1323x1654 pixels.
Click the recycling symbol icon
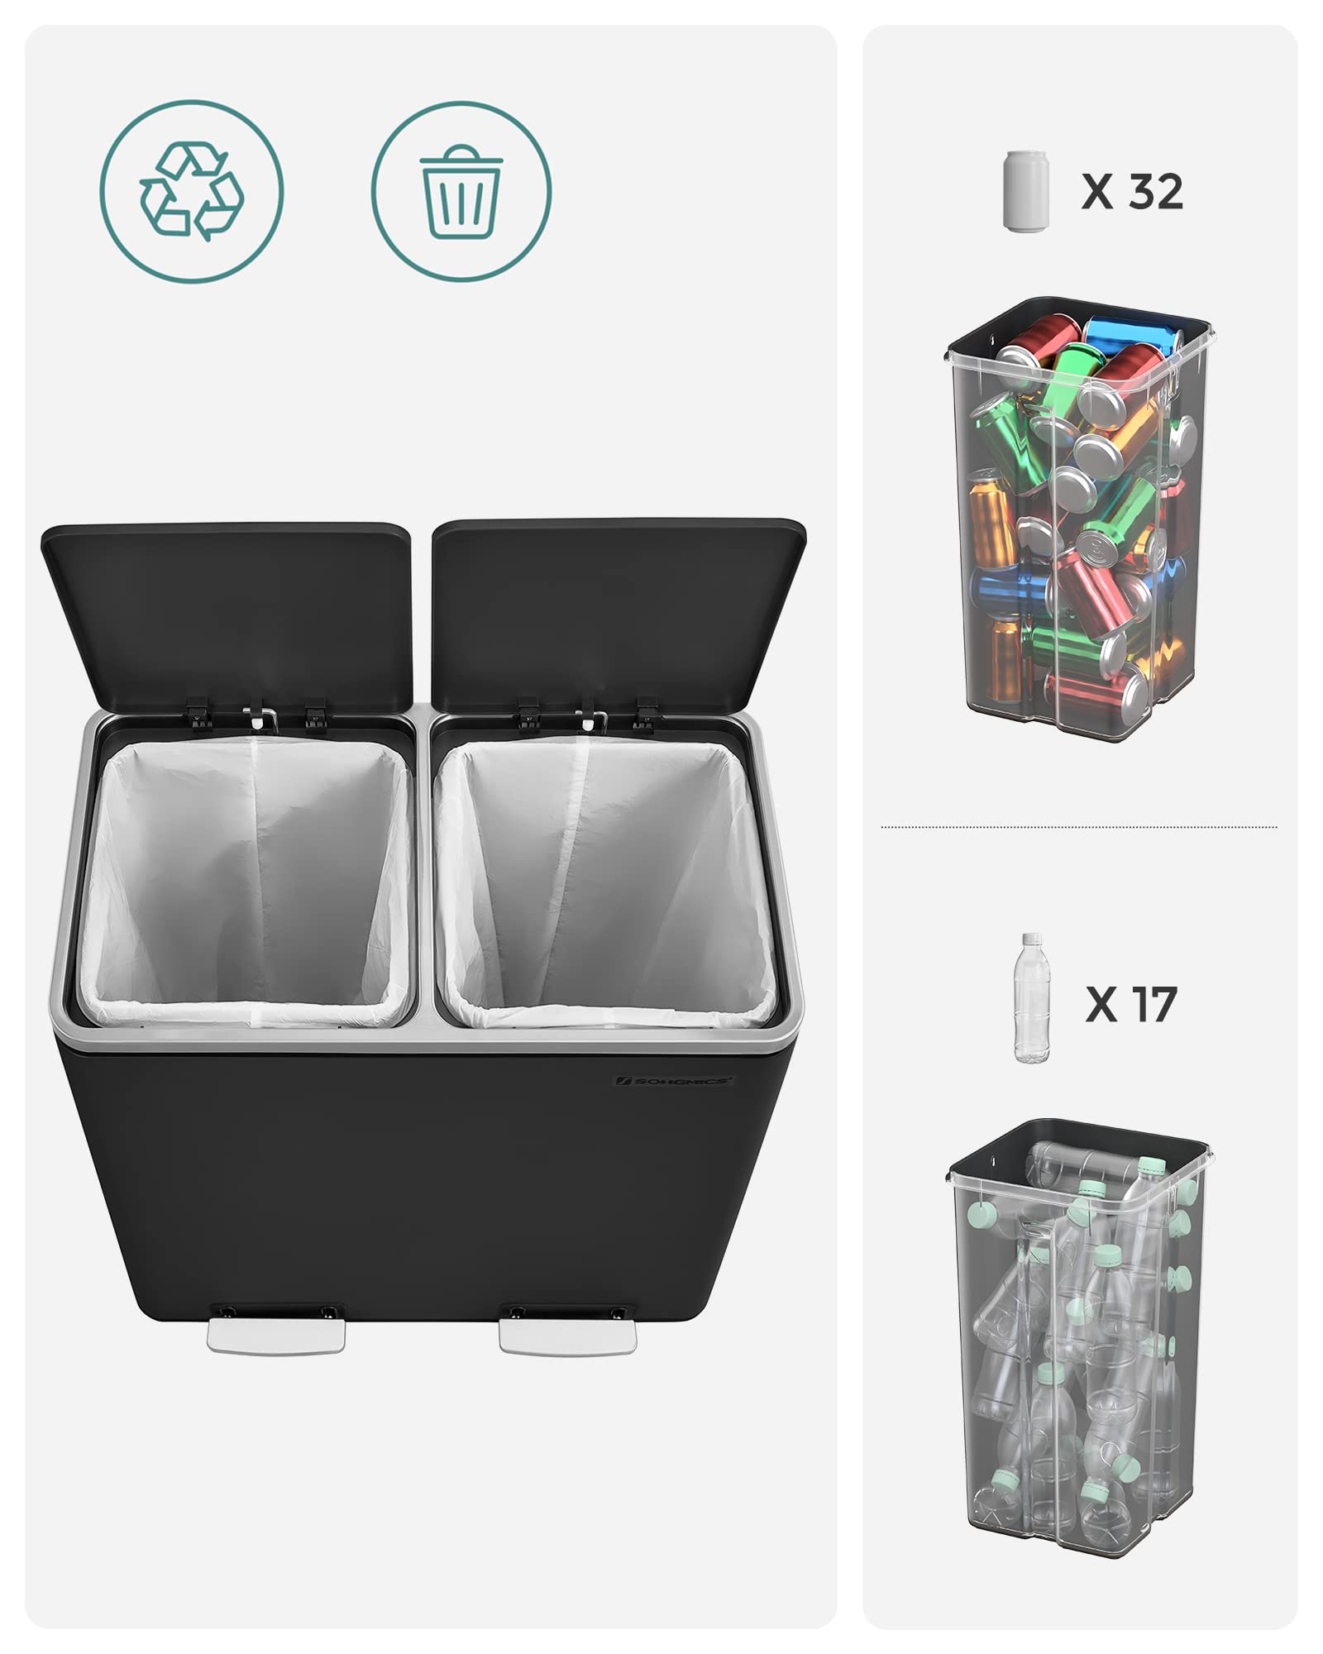pyautogui.click(x=192, y=191)
